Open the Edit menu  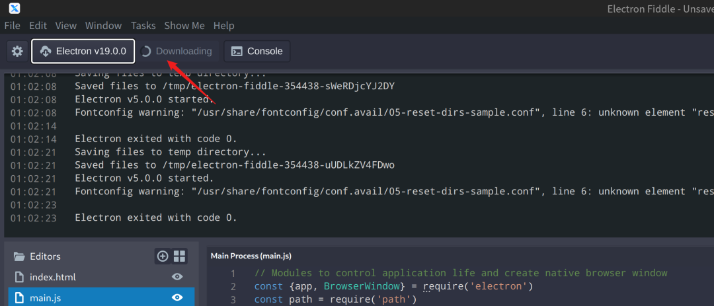click(38, 26)
